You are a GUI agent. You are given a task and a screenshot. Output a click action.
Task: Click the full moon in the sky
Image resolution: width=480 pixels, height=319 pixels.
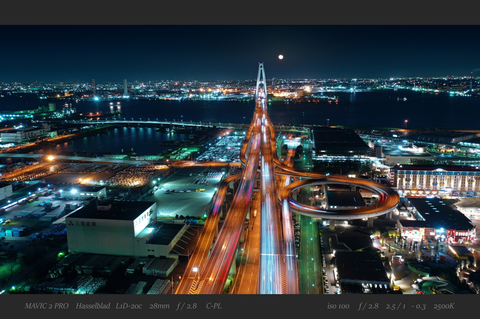click(281, 57)
